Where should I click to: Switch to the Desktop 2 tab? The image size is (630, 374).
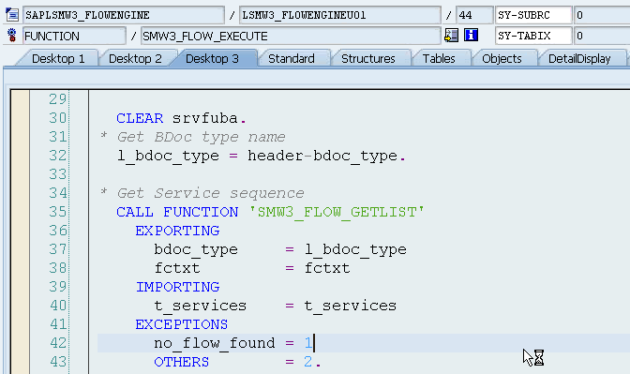(x=135, y=59)
